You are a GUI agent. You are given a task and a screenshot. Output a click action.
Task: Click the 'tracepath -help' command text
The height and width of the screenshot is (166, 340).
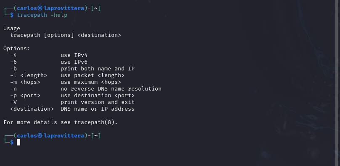[x=42, y=15]
